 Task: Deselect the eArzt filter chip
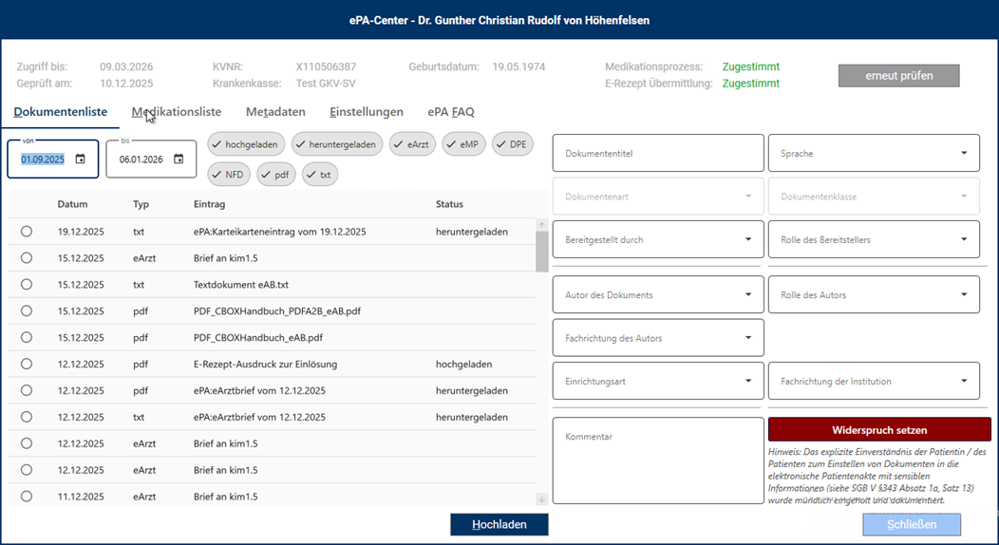pos(412,144)
